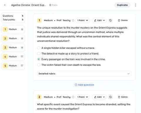141x113 pixels.
Task: Jump to question 3 in the sidebar
Action: 13,48
